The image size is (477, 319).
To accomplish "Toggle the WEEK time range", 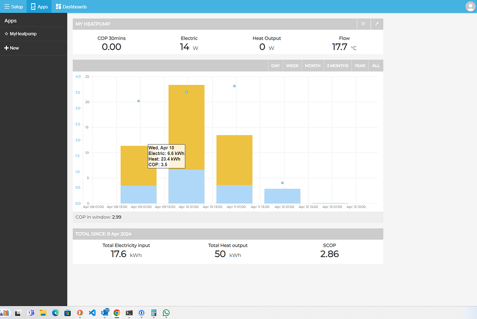I will tap(292, 65).
